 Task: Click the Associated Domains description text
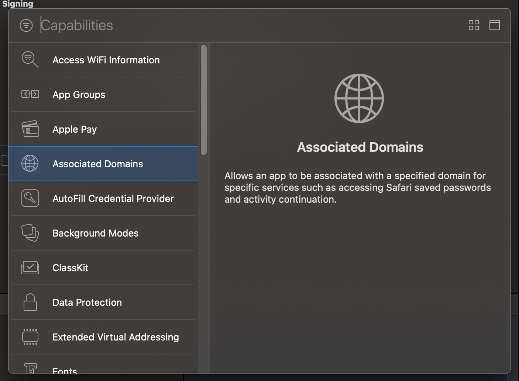tap(358, 188)
